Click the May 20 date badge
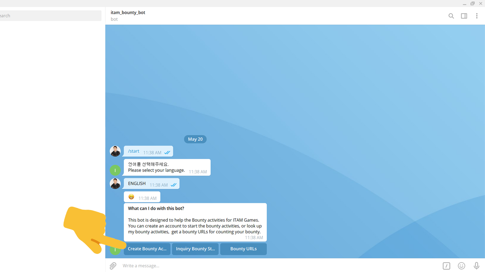This screenshot has width=485, height=272. [195, 139]
